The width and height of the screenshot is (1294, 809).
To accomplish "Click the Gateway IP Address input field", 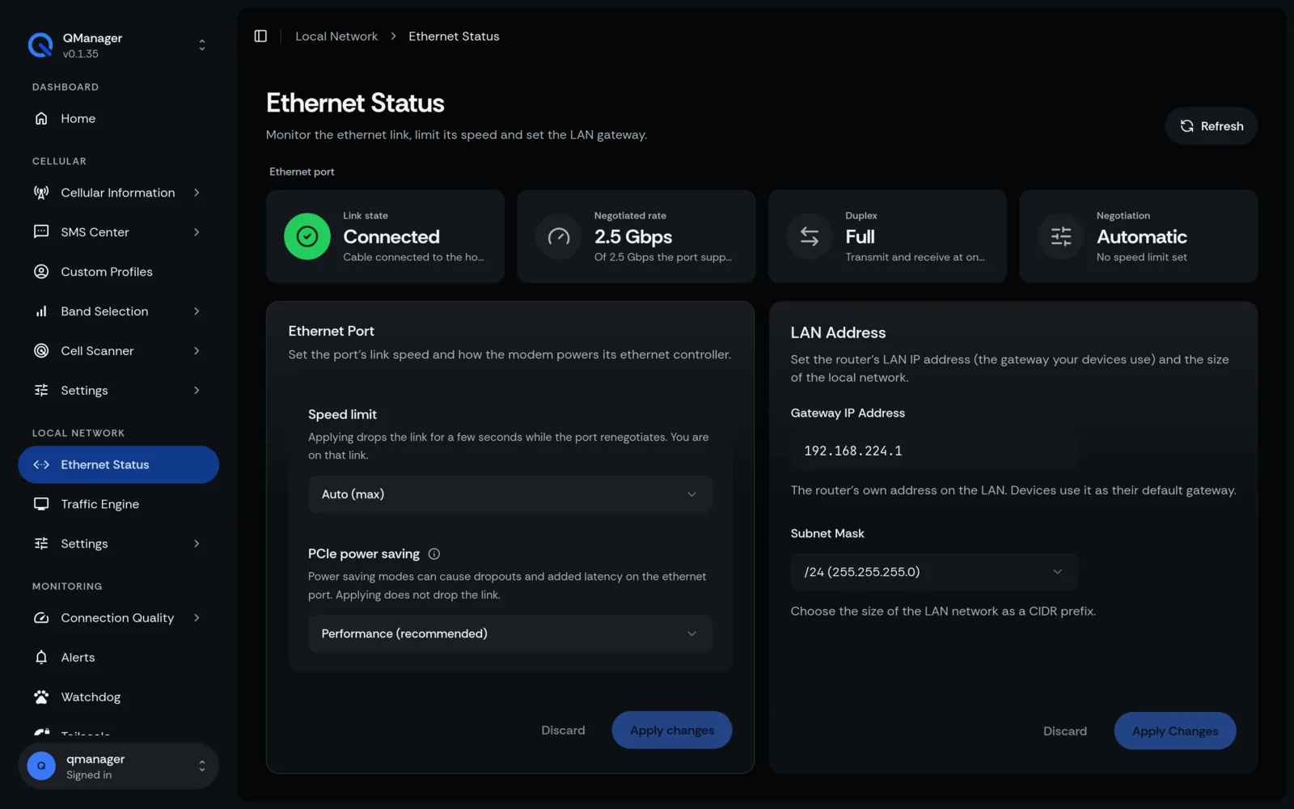I will (934, 451).
